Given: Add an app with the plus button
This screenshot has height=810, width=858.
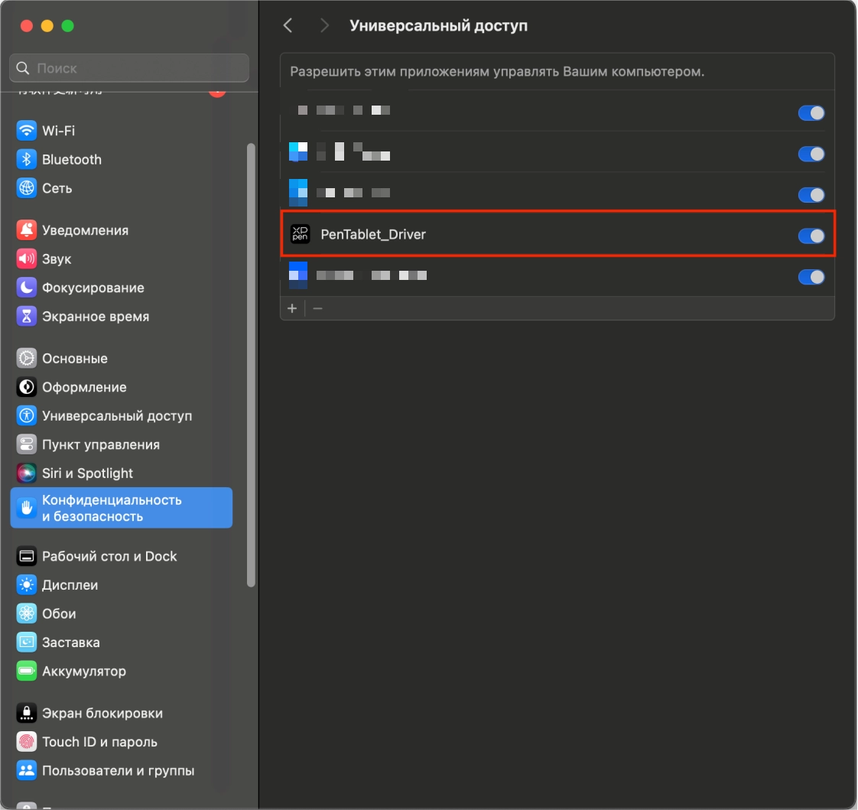Looking at the screenshot, I should (291, 308).
